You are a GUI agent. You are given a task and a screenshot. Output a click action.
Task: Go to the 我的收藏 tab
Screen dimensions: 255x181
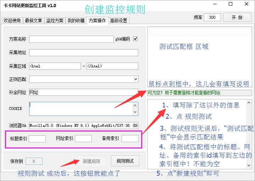click(76, 21)
